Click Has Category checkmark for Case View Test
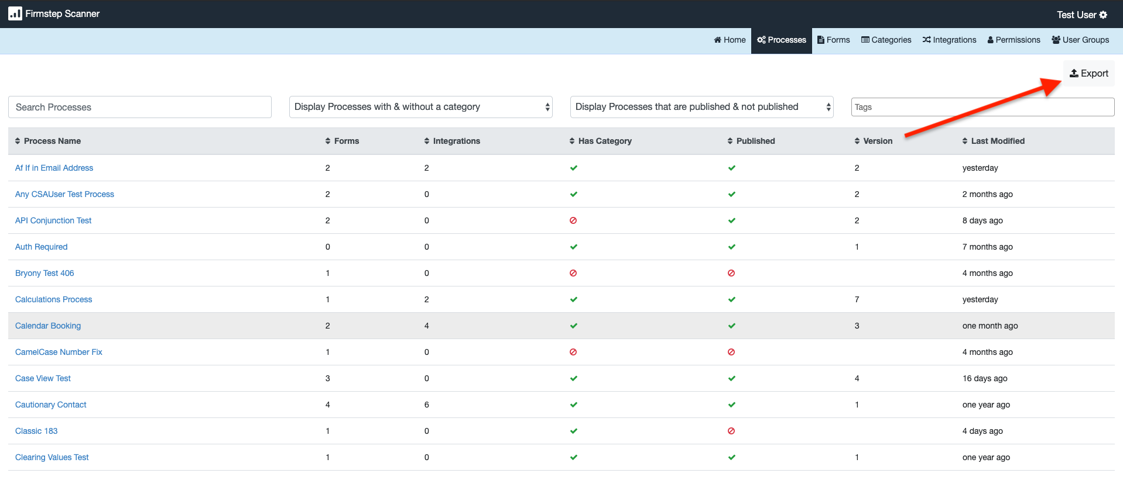1123x480 pixels. [x=574, y=378]
